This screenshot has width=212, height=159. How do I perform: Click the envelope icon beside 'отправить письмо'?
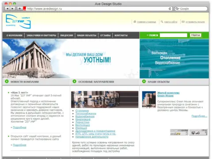coord(183,22)
